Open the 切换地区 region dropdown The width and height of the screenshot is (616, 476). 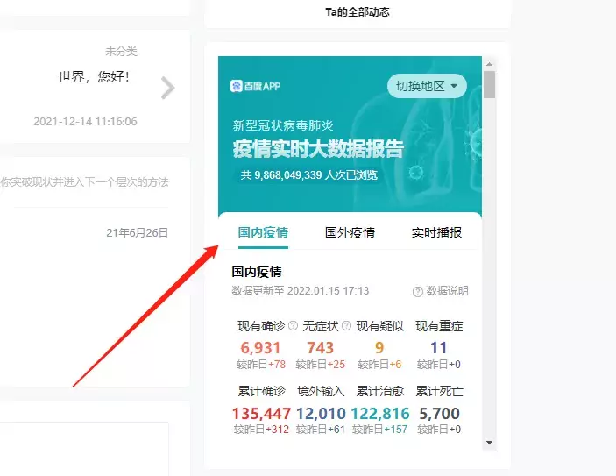[427, 86]
